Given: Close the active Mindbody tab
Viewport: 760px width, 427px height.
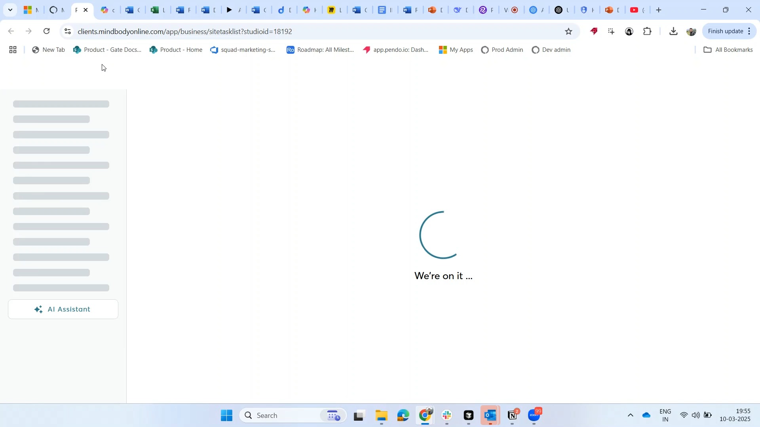Looking at the screenshot, I should coord(85,10).
